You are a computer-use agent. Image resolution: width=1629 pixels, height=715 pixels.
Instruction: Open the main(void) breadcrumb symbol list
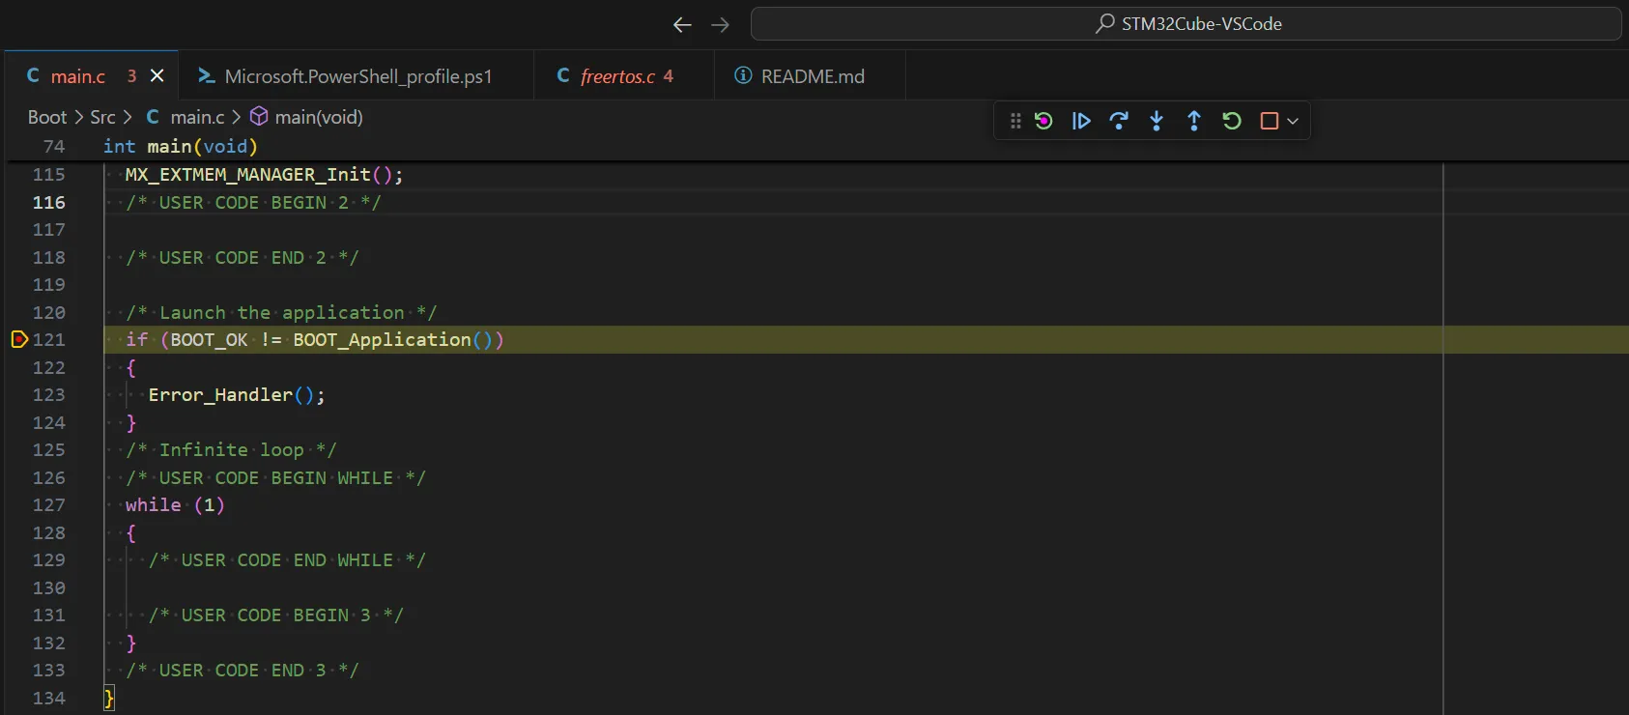pyautogui.click(x=318, y=117)
